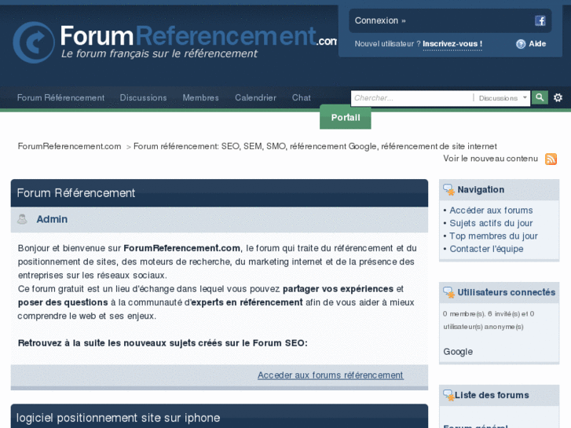Click the Forum Référencement block title

point(75,193)
